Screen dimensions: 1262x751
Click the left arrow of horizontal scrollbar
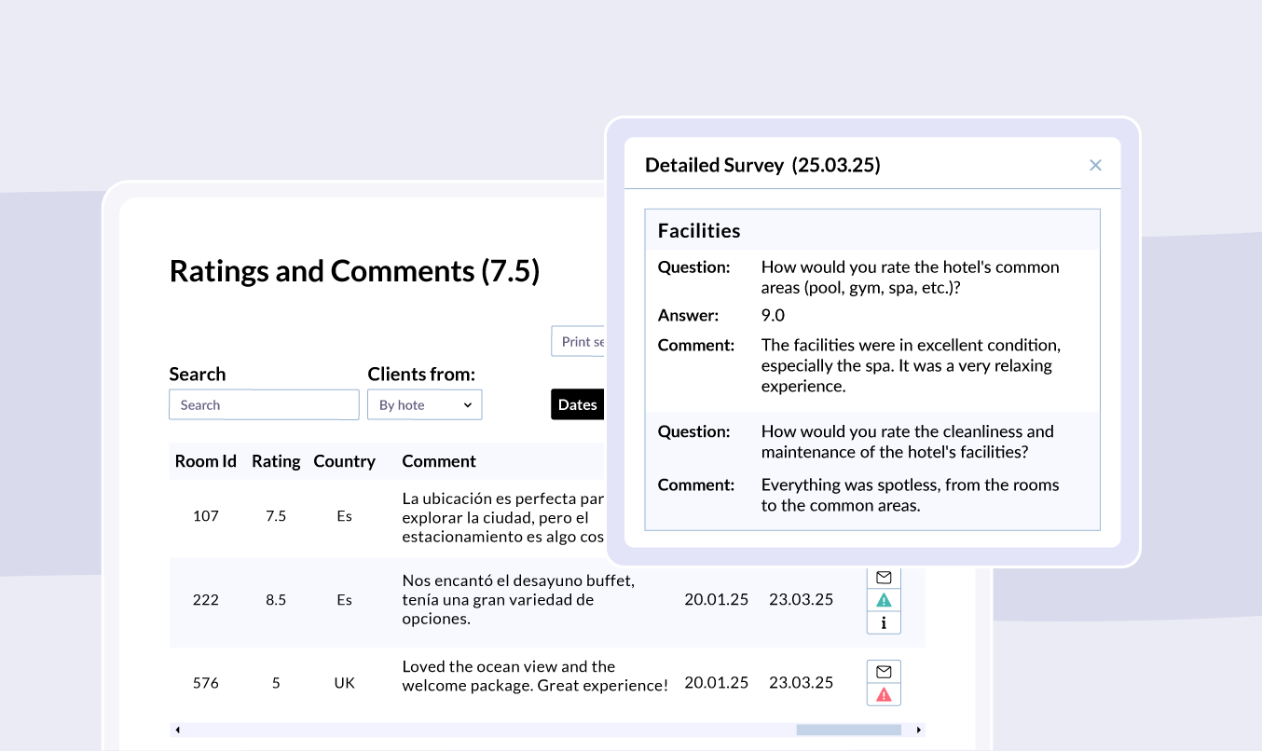[177, 730]
